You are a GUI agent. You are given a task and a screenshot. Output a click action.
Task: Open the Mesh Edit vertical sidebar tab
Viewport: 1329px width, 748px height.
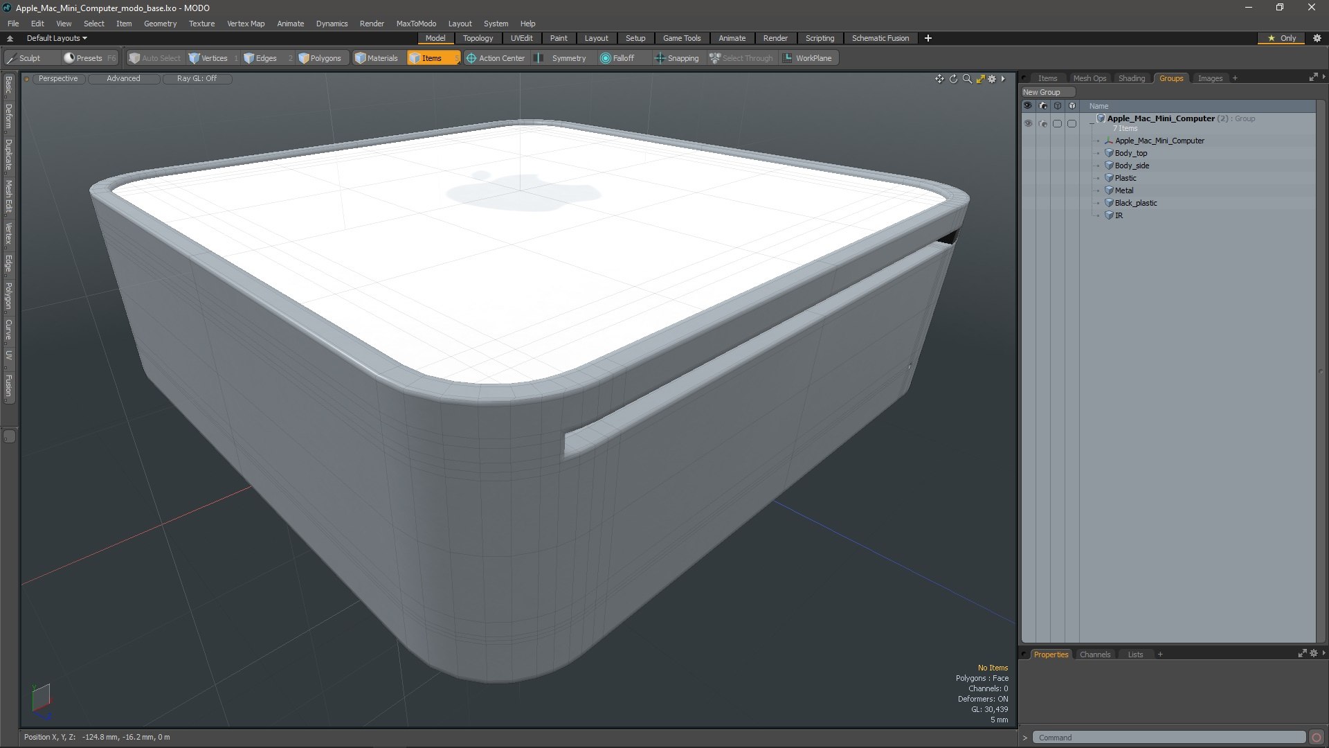8,197
